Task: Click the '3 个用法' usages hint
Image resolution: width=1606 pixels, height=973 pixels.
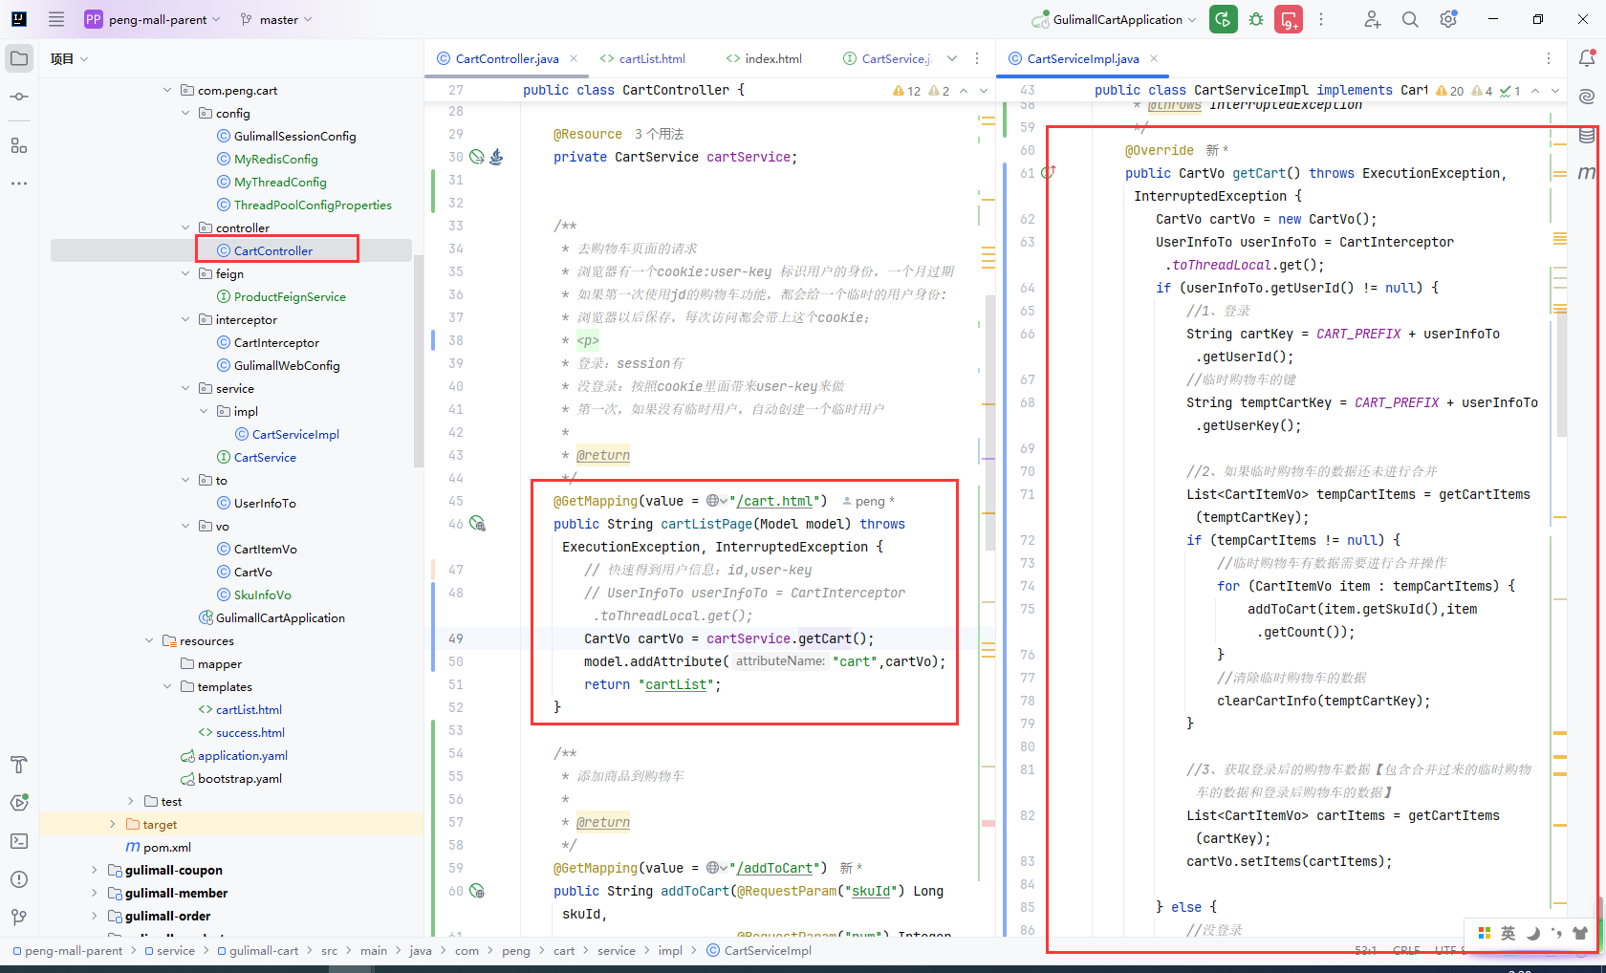Action: pyautogui.click(x=660, y=134)
